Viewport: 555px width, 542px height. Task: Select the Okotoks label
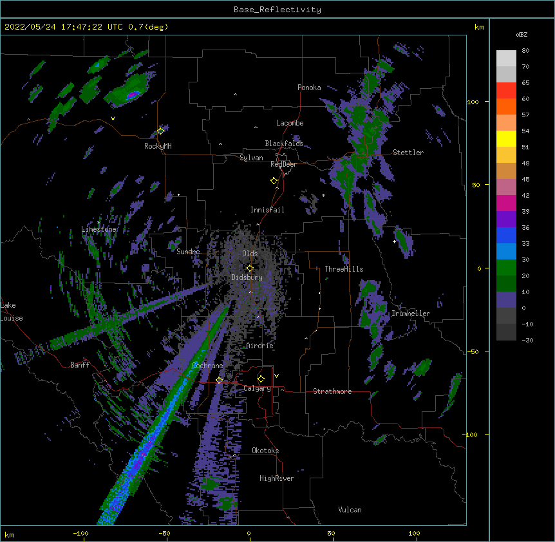coord(265,451)
